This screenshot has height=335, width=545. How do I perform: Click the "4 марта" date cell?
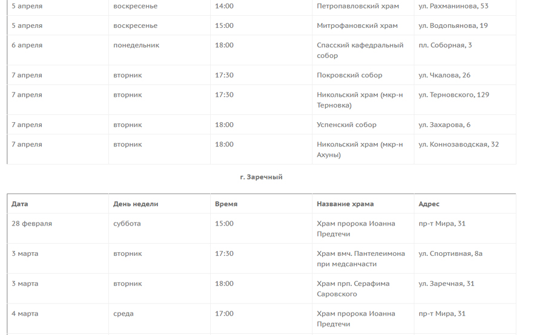click(x=25, y=314)
